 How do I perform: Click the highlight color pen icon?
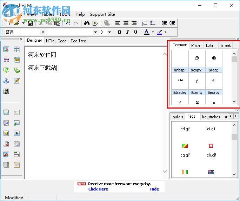[160, 32]
